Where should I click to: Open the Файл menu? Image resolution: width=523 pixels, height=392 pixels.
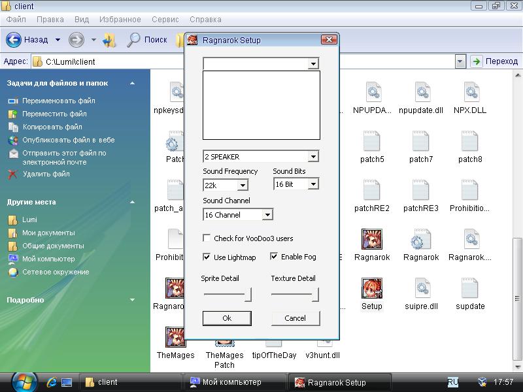click(16, 20)
